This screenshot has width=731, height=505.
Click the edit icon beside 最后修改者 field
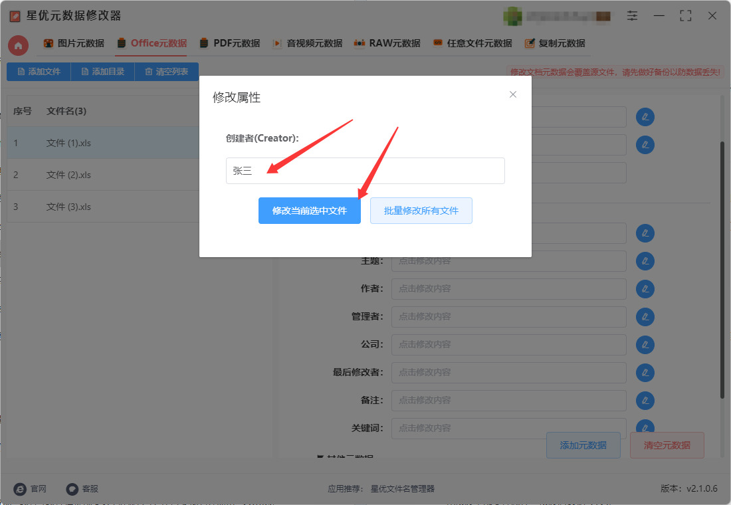[x=645, y=373]
